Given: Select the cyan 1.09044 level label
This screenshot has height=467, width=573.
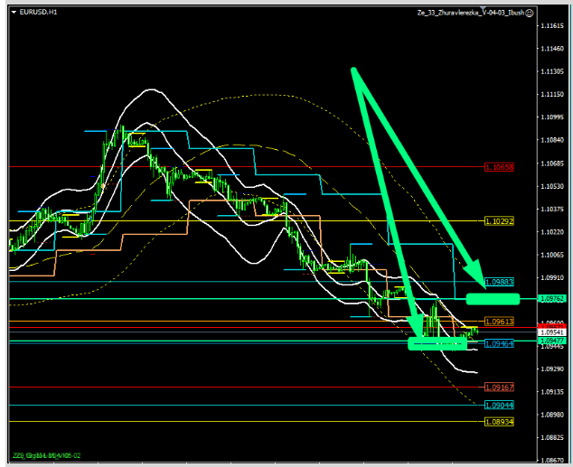Looking at the screenshot, I should [x=499, y=405].
